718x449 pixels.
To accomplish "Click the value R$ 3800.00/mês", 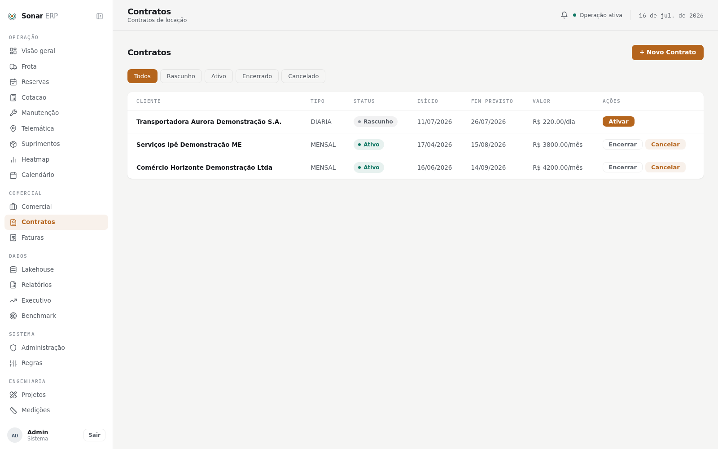I will click(x=557, y=145).
